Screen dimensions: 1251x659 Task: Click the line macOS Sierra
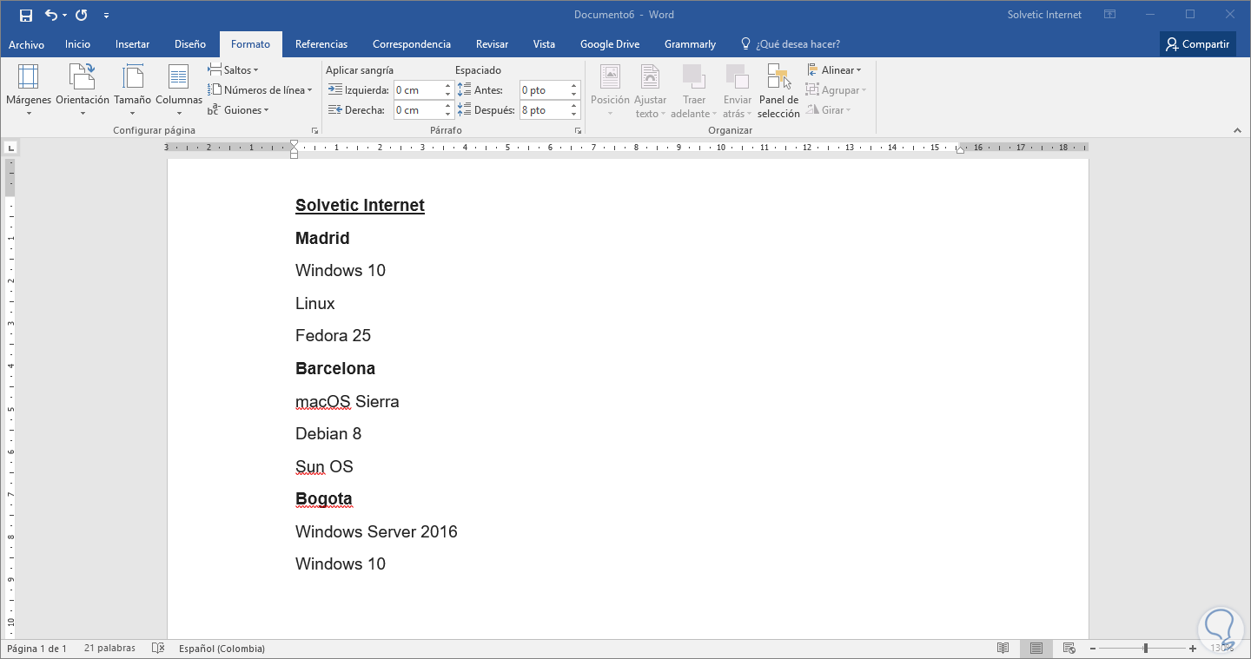click(347, 401)
